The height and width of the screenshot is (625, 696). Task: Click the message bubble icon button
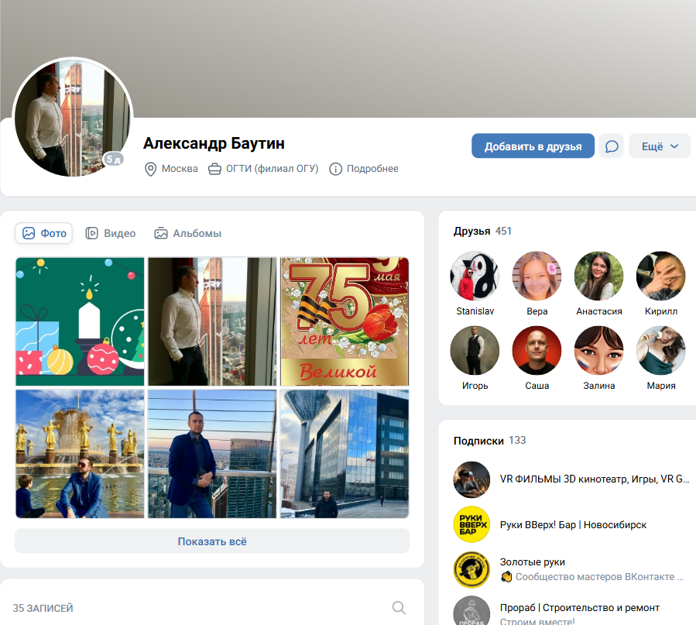pos(611,146)
